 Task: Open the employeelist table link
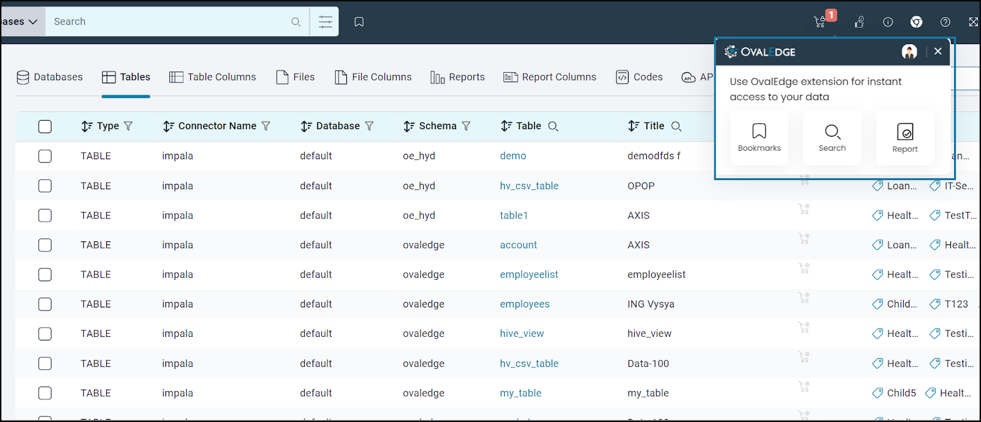(529, 274)
